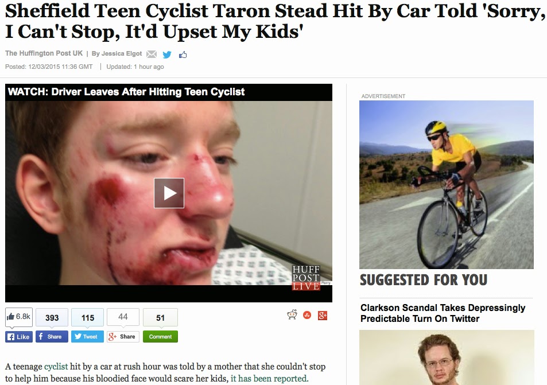Viewport: 547px width, 385px height.
Task: Open the 'cyclist' link in the article text
Action: point(56,367)
